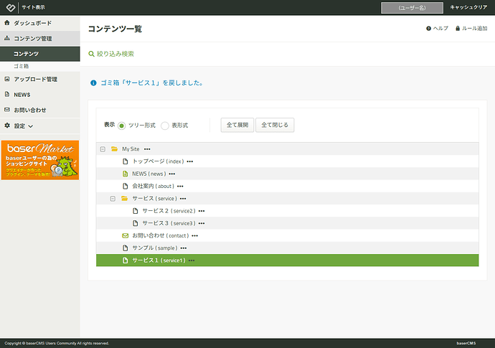Open サービス３ options dots menu
This screenshot has width=495, height=348.
click(202, 223)
